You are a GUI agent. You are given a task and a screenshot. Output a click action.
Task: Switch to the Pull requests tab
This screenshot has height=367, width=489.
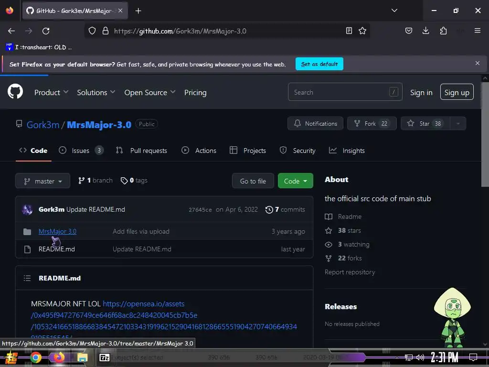(141, 151)
